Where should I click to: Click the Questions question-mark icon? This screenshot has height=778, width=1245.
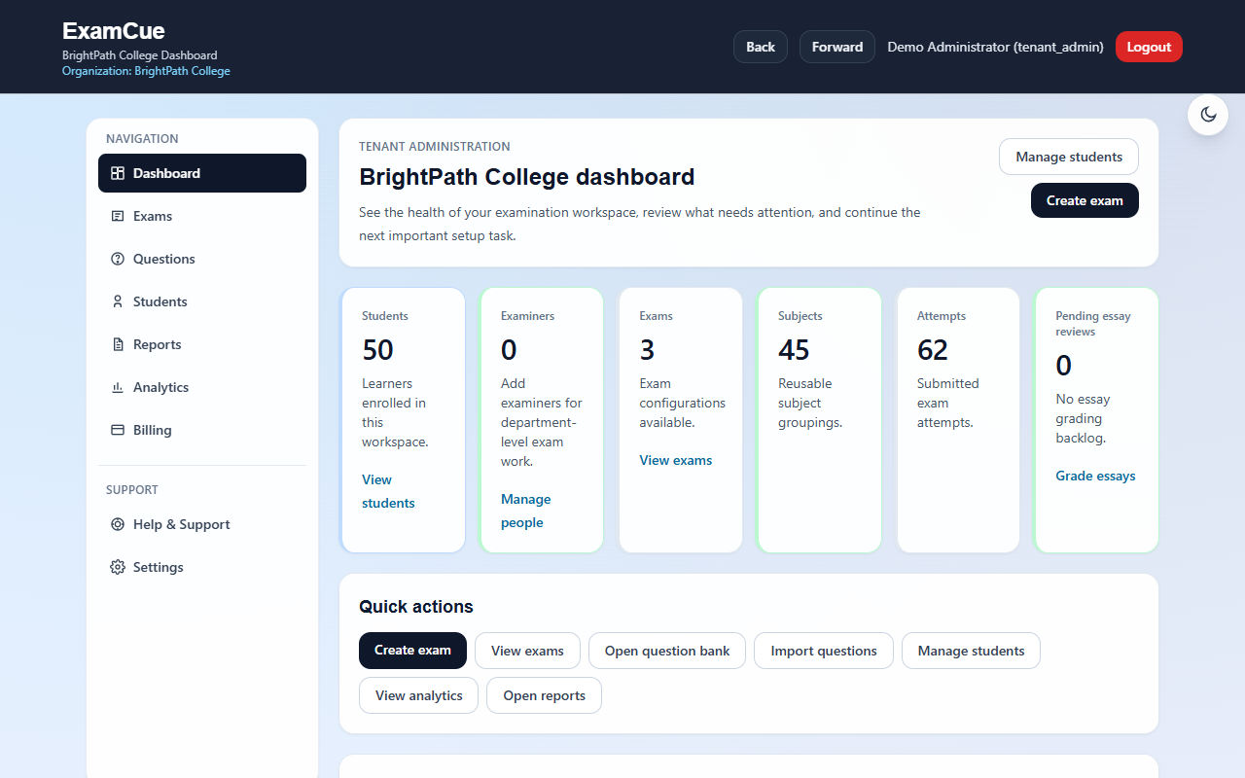pyautogui.click(x=118, y=259)
